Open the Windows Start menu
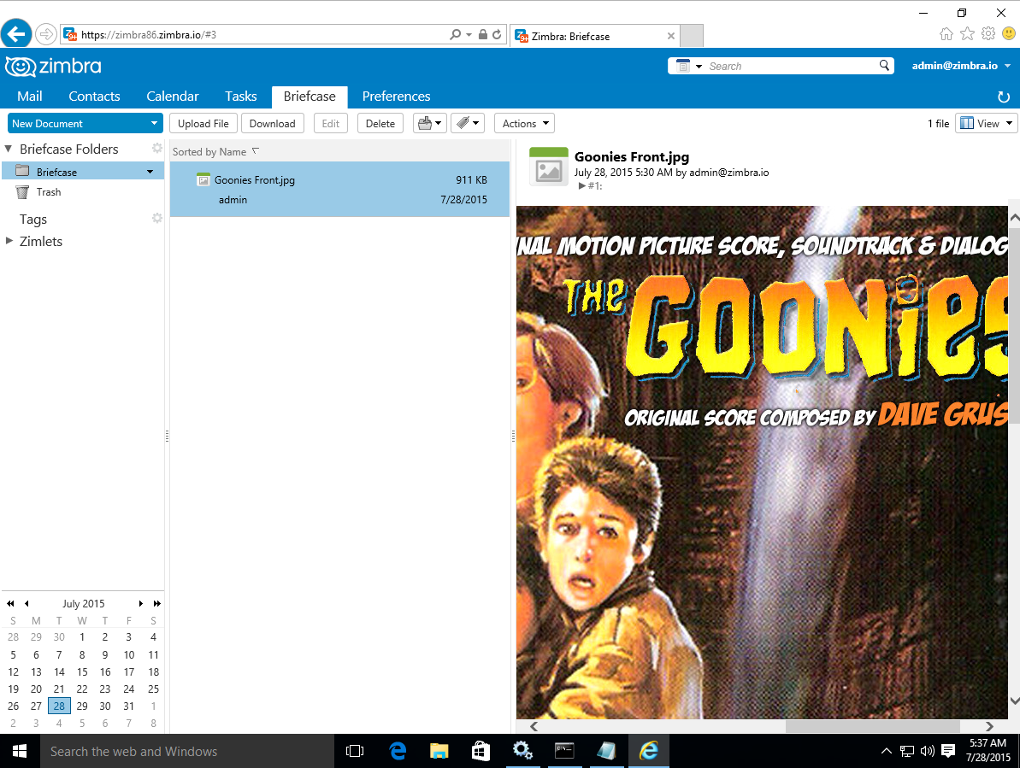This screenshot has height=768, width=1020. point(20,751)
